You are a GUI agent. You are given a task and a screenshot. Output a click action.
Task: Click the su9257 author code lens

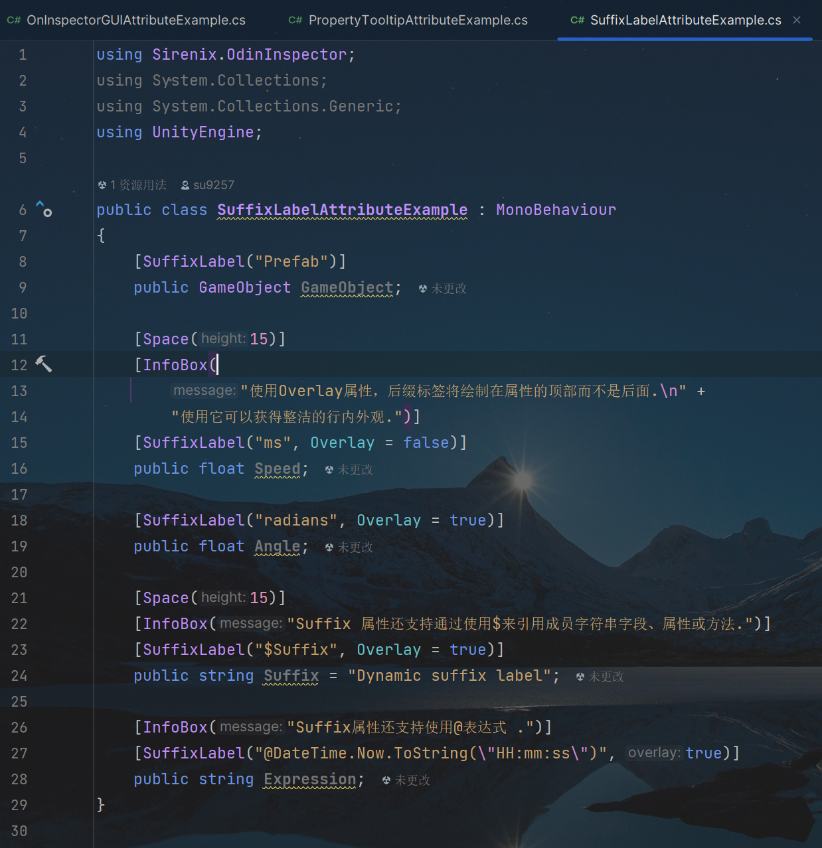(213, 185)
